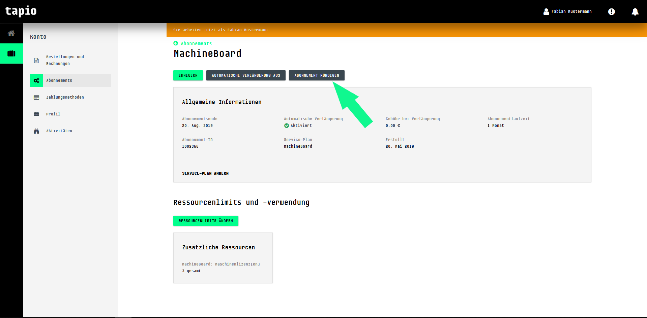This screenshot has width=647, height=318.
Task: Click the briefcase icon for Profil
Action: click(36, 114)
